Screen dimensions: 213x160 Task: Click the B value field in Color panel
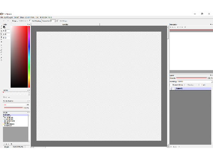coord(8,38)
